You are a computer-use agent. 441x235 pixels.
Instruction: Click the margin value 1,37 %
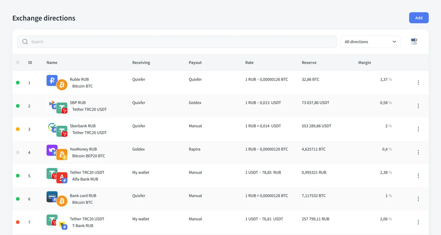point(386,79)
